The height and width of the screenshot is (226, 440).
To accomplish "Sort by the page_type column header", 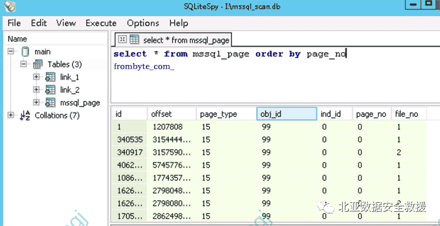I will pyautogui.click(x=226, y=114).
